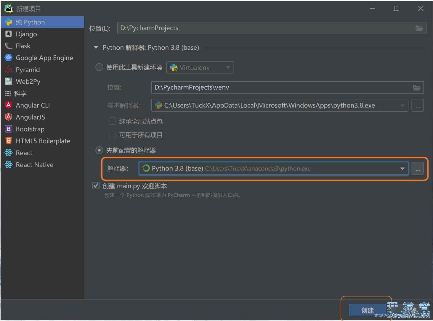This screenshot has height=321, width=433.
Task: Choose AngularJS project type
Action: click(x=42, y=117)
